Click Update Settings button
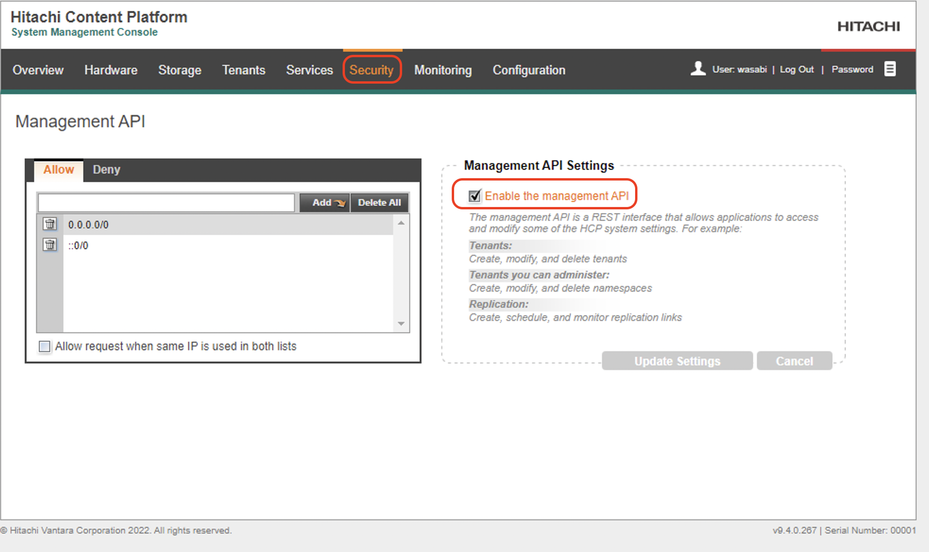This screenshot has width=929, height=552. pos(677,361)
